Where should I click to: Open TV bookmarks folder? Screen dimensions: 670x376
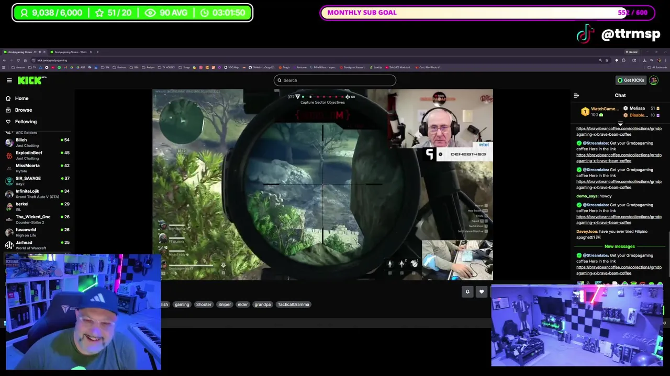[32, 67]
